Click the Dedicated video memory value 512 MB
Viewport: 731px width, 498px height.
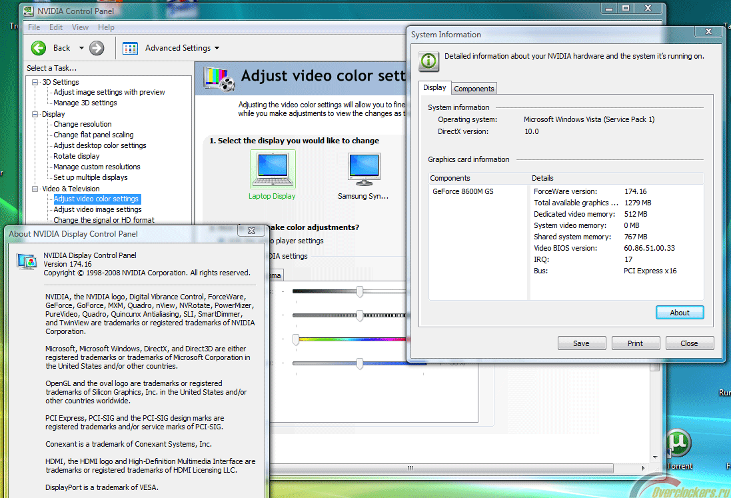coord(636,215)
